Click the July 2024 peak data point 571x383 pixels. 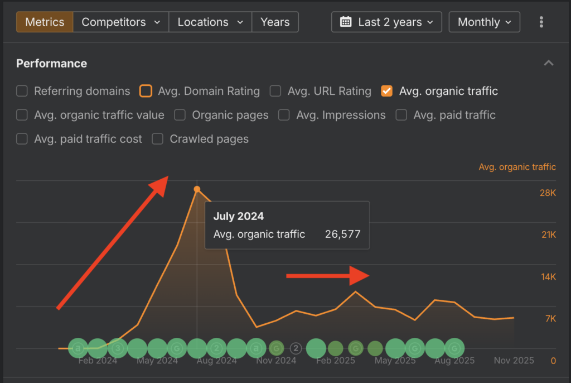(197, 189)
